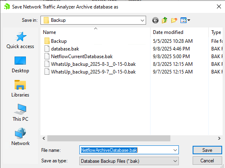Image resolution: width=225 pixels, height=168 pixels.
Task: Click WhatsUp_backup_2025-9-7 file icon
Action: (x=47, y=71)
